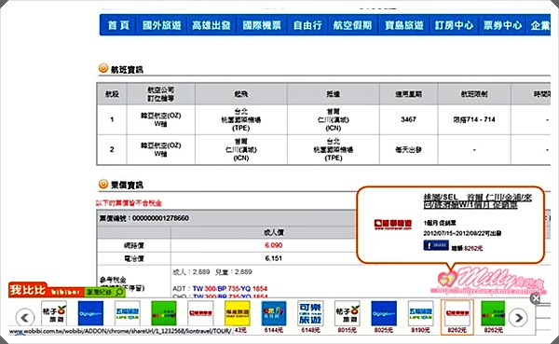Viewport: 559px width, 344px height.
Task: Click the 3467 applicable weekdays cell
Action: [409, 119]
